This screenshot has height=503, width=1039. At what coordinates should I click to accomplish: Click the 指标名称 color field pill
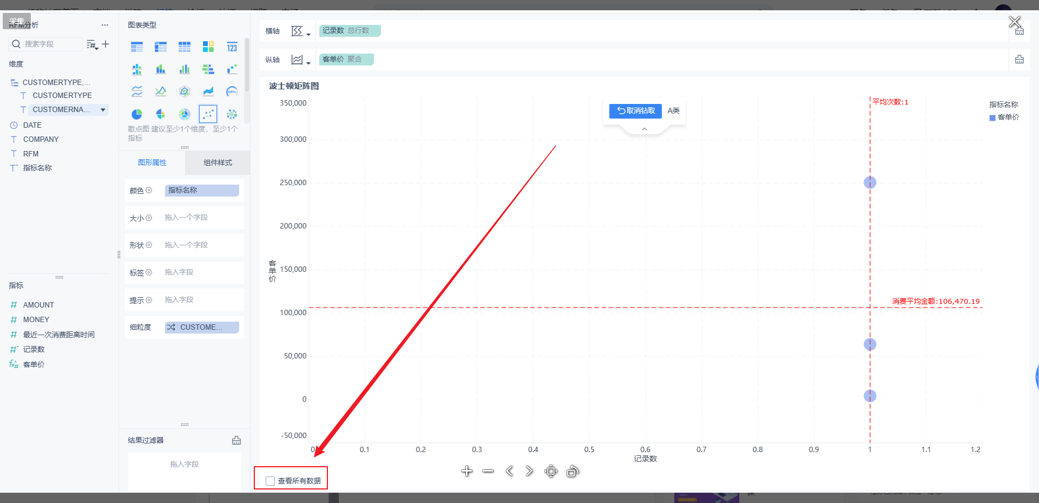point(202,190)
